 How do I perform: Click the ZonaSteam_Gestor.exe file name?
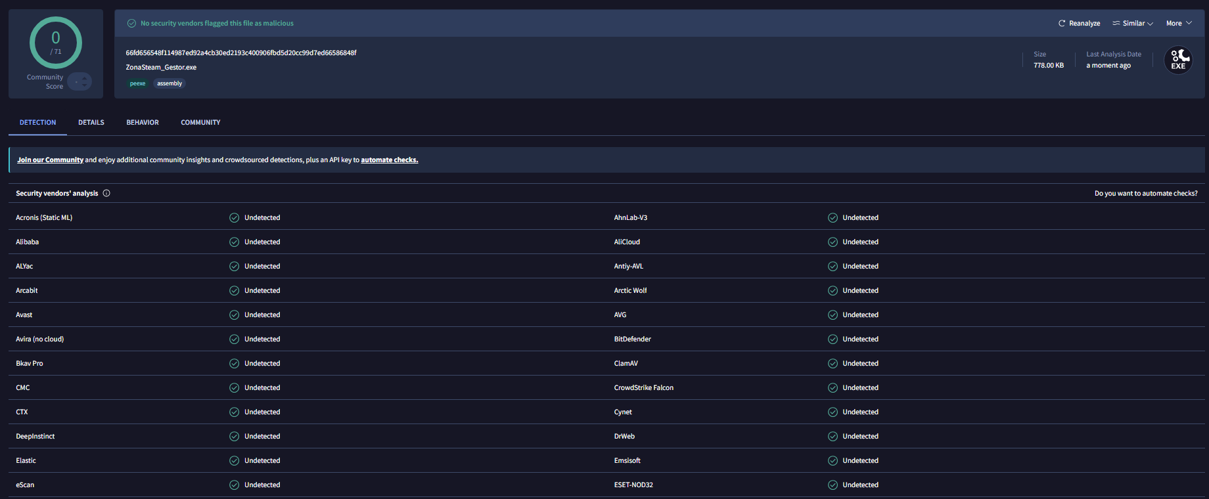coord(161,67)
